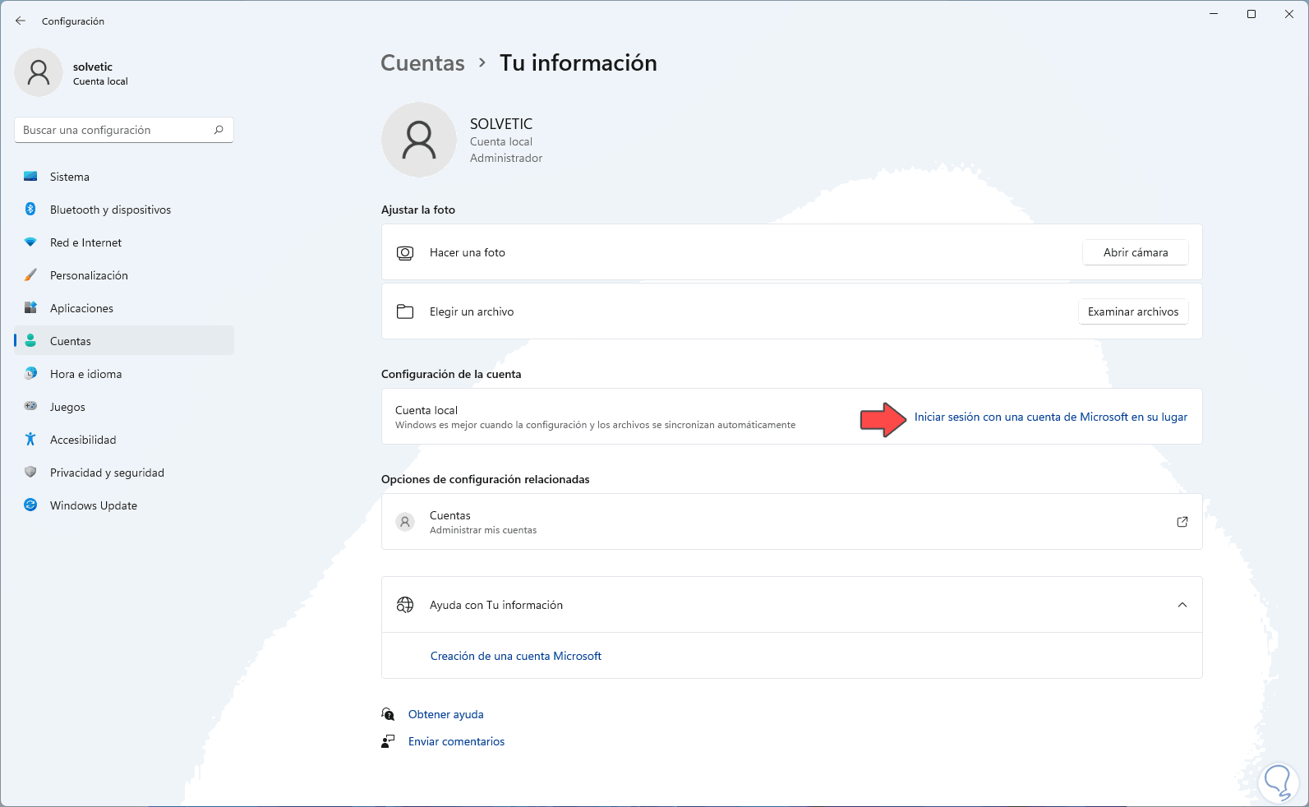Click the Opciones de configuración relacionadas heading
The image size is (1309, 807).
coord(486,479)
